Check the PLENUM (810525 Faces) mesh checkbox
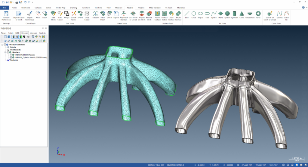The width and height of the screenshot is (308, 167). click(x=11, y=55)
